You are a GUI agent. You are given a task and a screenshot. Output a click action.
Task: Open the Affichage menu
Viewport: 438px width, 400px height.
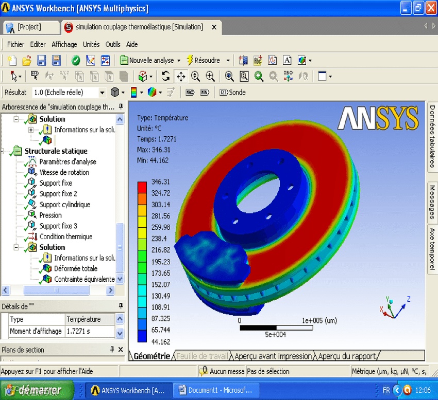coord(64,44)
